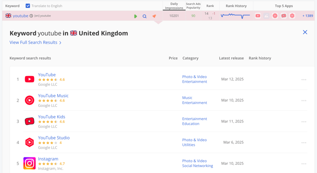Viewport: 317px width, 173px height.
Task: Click the 4.7 star rating under Instagram
Action: (51, 164)
